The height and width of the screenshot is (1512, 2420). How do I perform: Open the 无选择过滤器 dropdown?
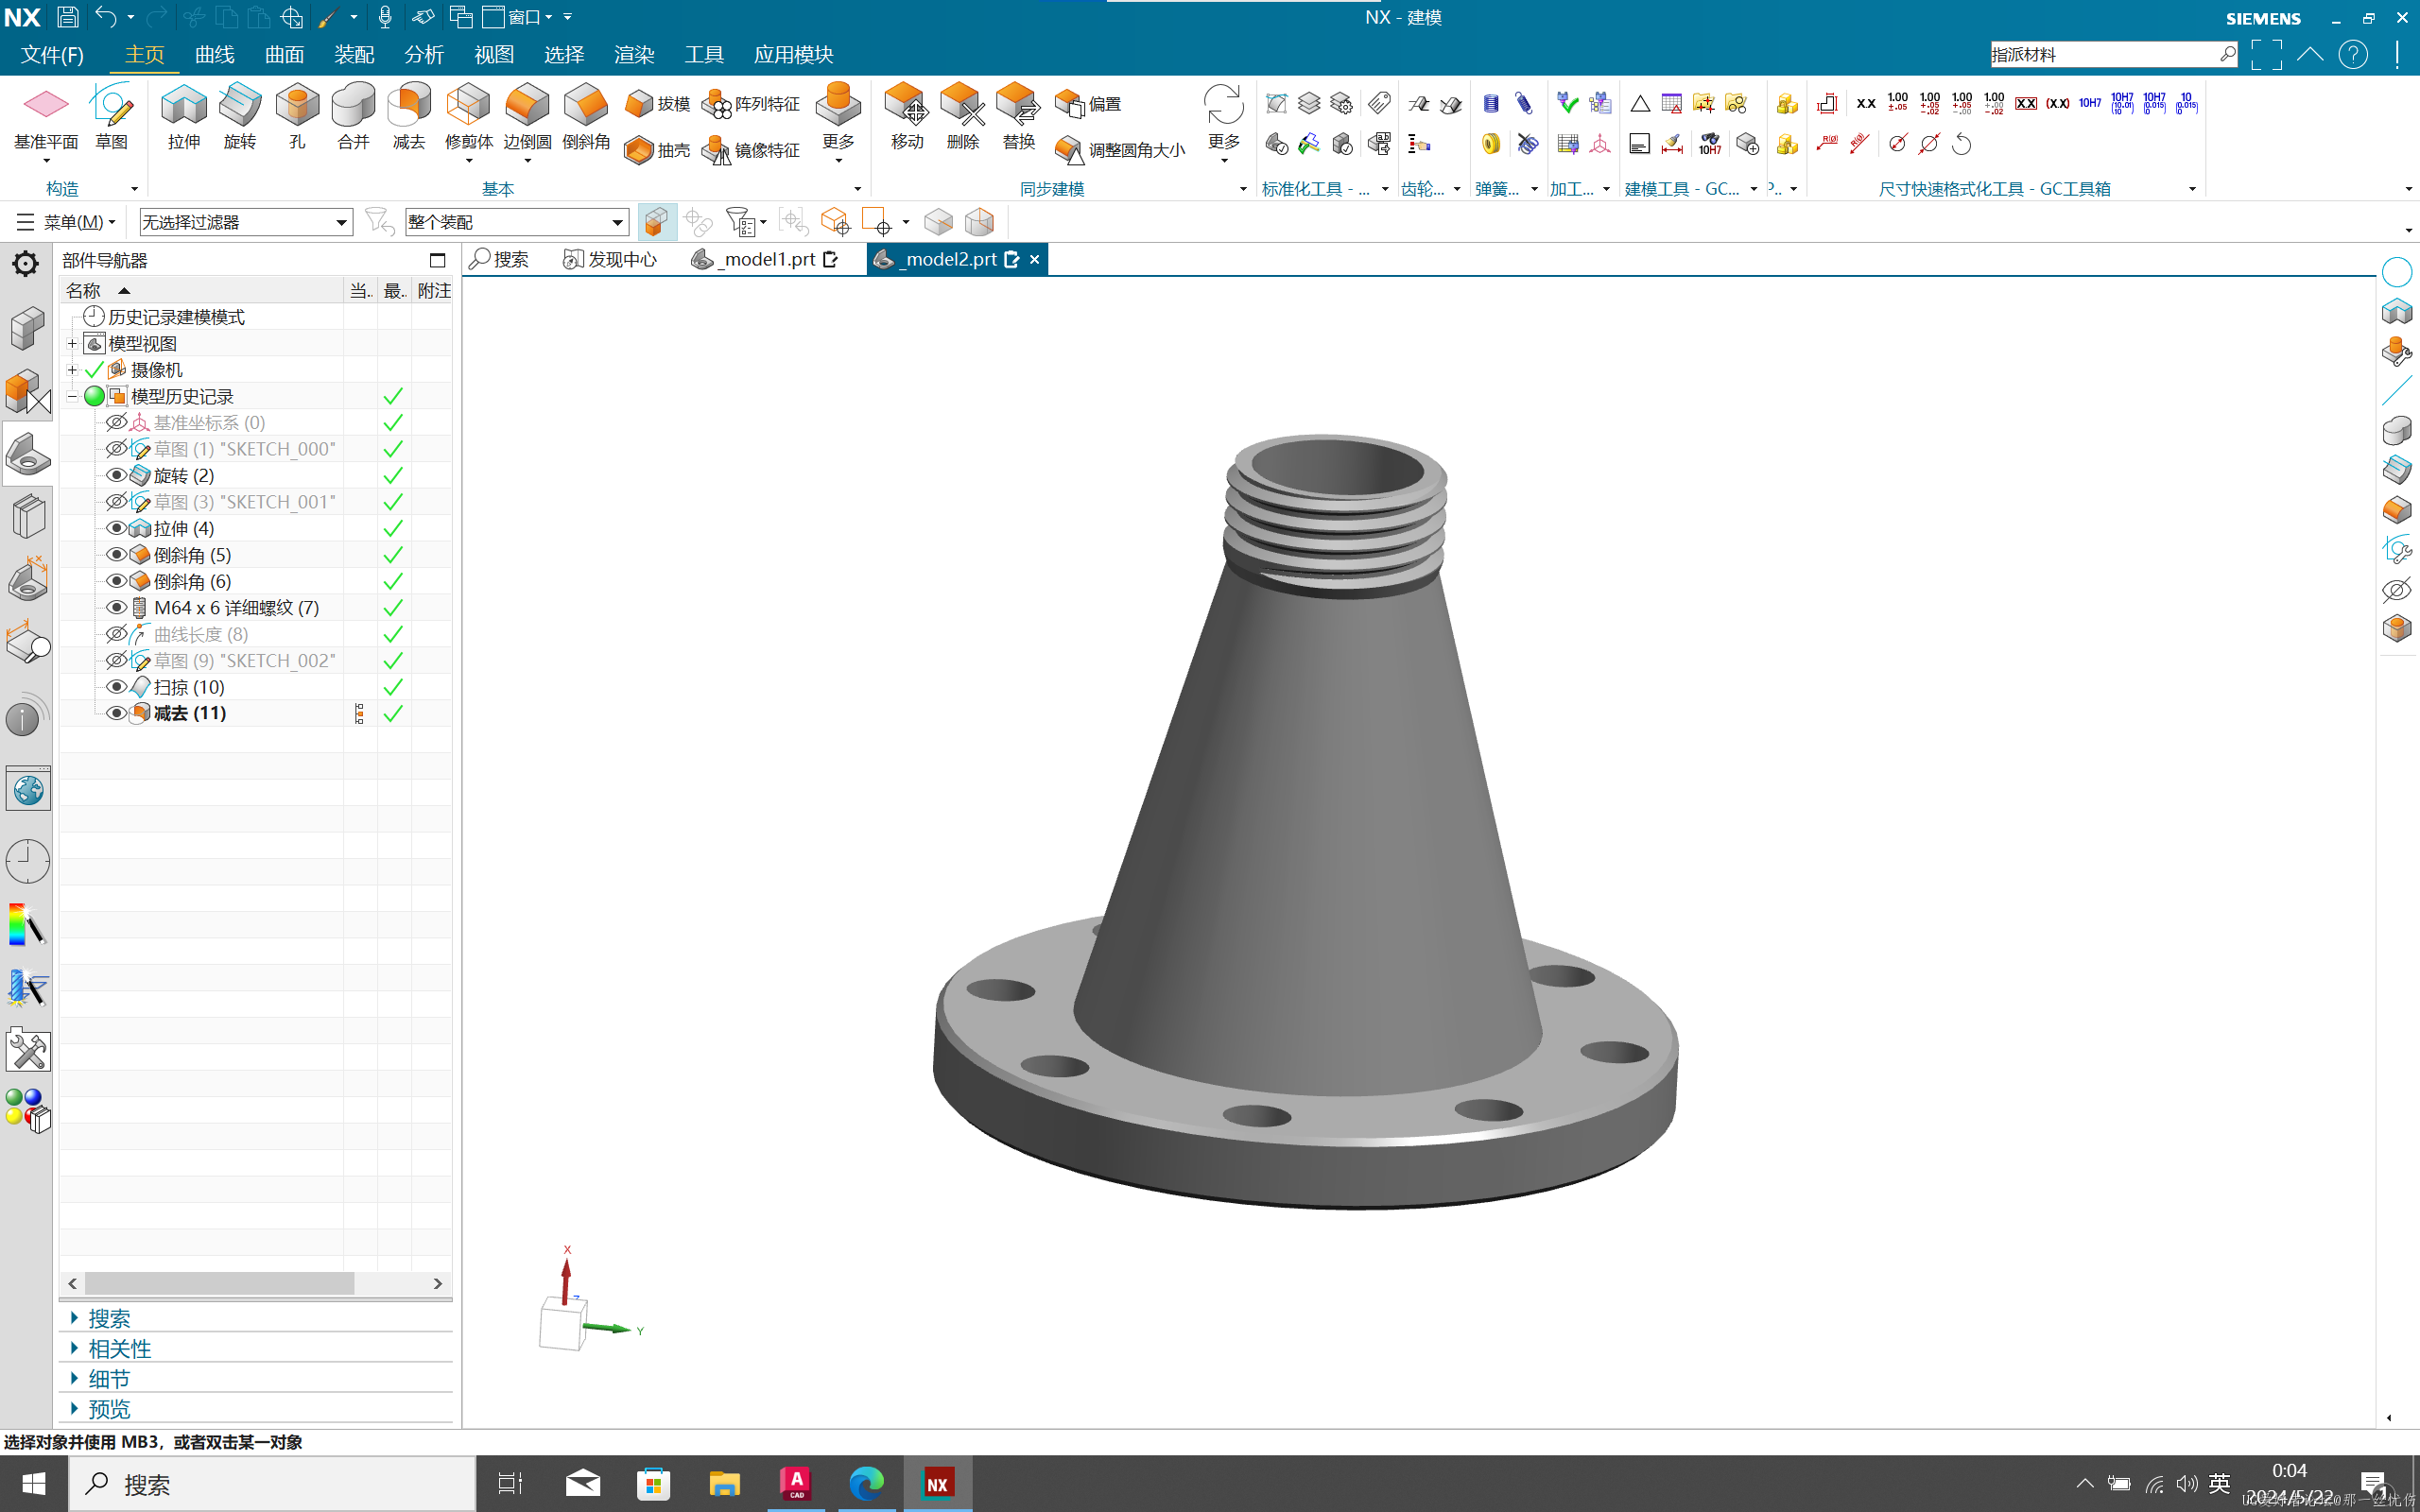tap(246, 222)
